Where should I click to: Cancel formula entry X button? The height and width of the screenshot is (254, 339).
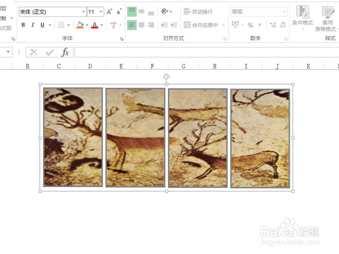(x=34, y=52)
